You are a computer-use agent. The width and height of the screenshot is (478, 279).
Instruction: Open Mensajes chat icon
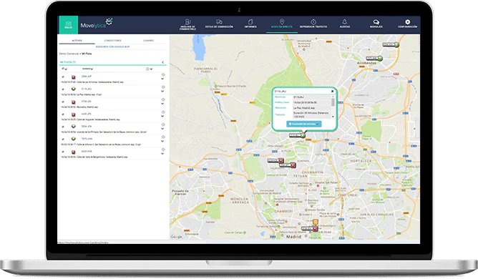point(376,24)
